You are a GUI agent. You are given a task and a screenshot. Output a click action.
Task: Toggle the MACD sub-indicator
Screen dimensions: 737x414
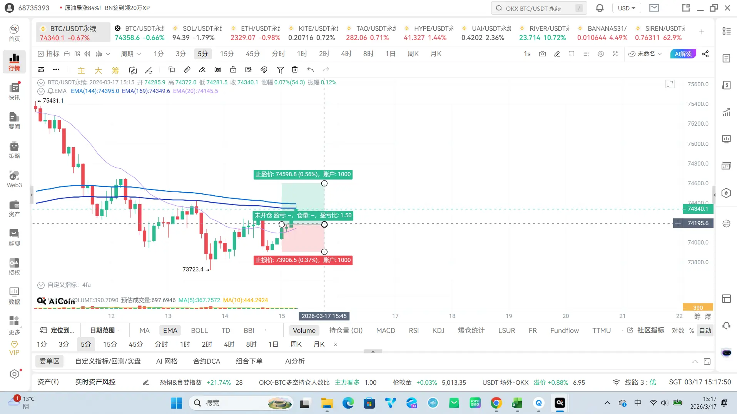[x=386, y=331]
